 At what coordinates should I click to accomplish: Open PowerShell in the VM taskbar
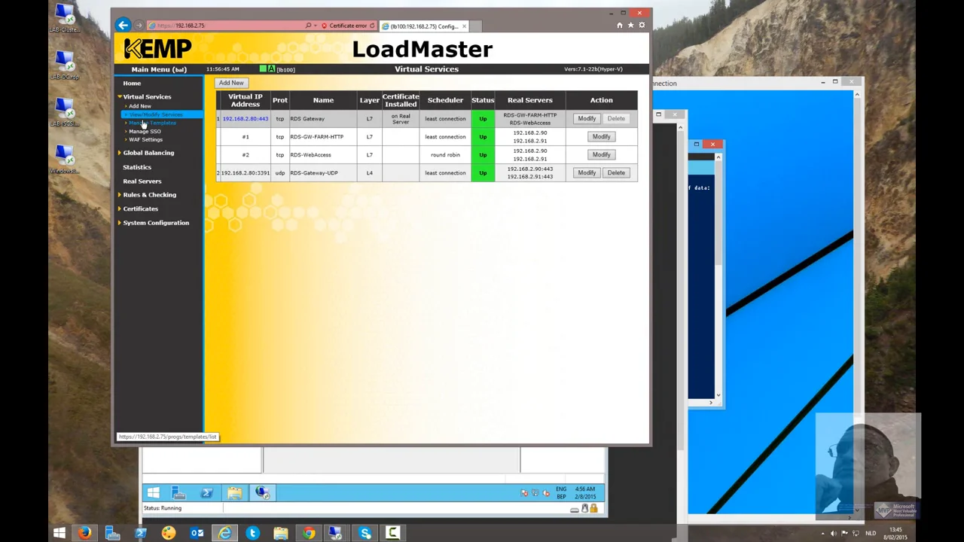[x=206, y=493]
